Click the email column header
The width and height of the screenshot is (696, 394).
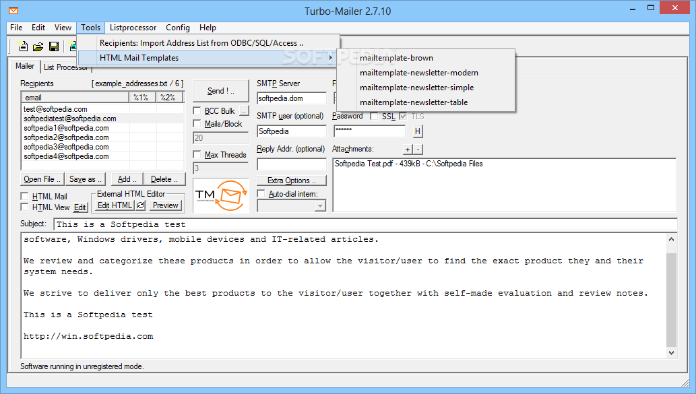[x=75, y=97]
